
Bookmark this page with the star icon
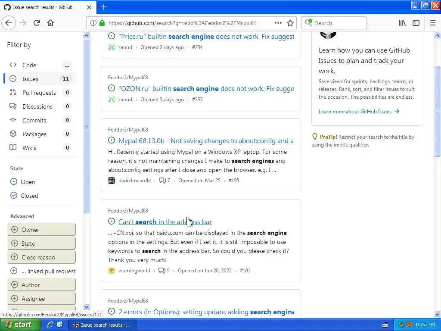pos(290,23)
